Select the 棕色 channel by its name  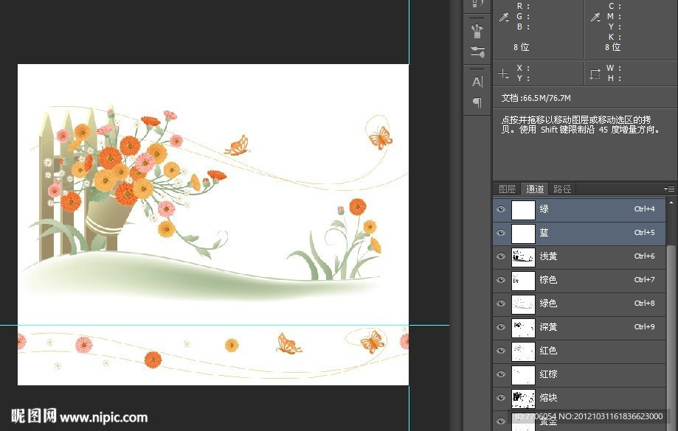point(548,280)
